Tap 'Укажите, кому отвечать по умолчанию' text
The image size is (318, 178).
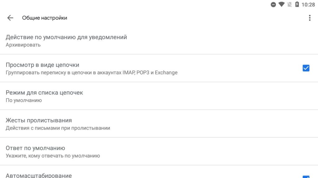[x=53, y=156]
